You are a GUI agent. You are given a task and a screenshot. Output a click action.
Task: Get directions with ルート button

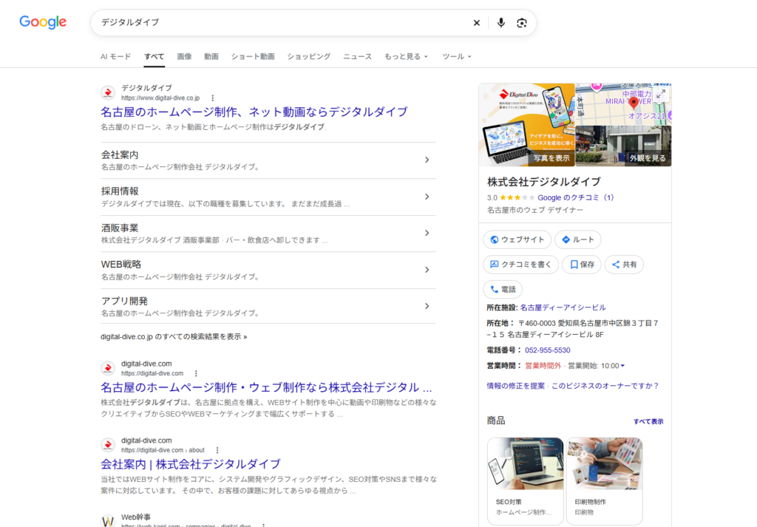coord(578,239)
